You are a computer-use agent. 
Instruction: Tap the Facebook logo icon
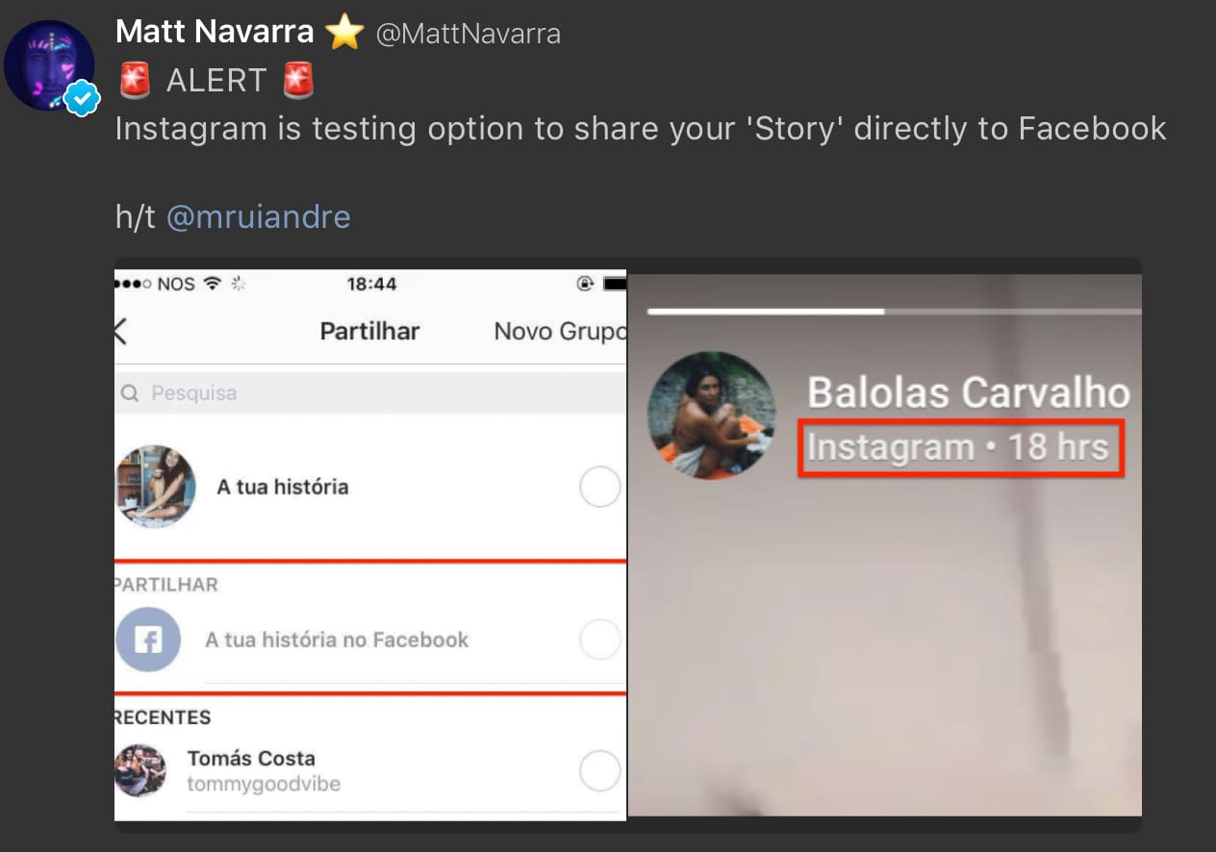click(x=148, y=639)
